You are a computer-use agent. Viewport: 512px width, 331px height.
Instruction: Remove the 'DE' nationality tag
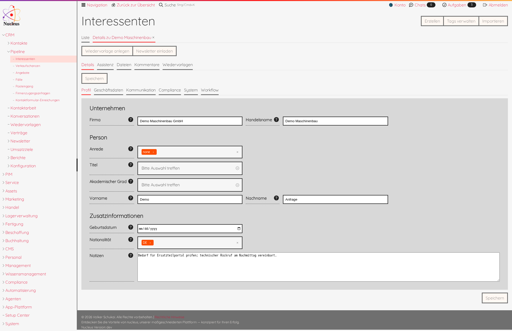point(150,243)
